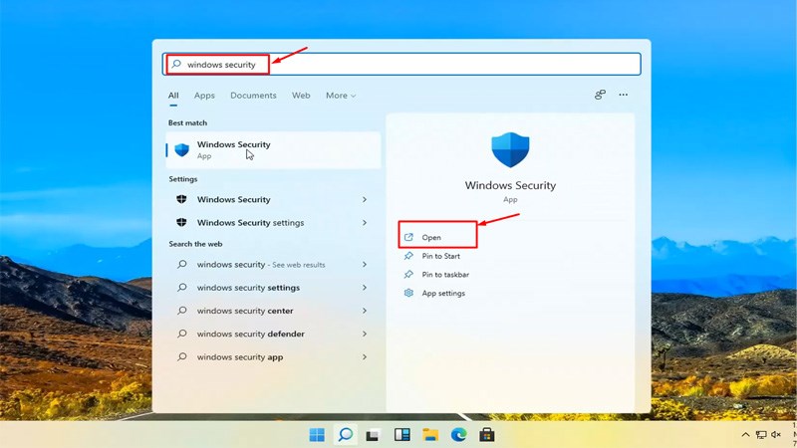Click the muted volume icon in tray
Screen dimensions: 797x448
(x=776, y=435)
